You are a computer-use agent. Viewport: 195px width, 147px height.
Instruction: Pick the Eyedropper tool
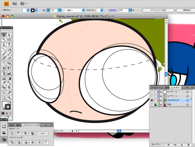(x=4, y=83)
